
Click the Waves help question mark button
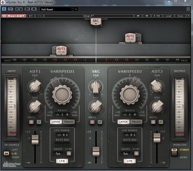pyautogui.click(x=188, y=16)
